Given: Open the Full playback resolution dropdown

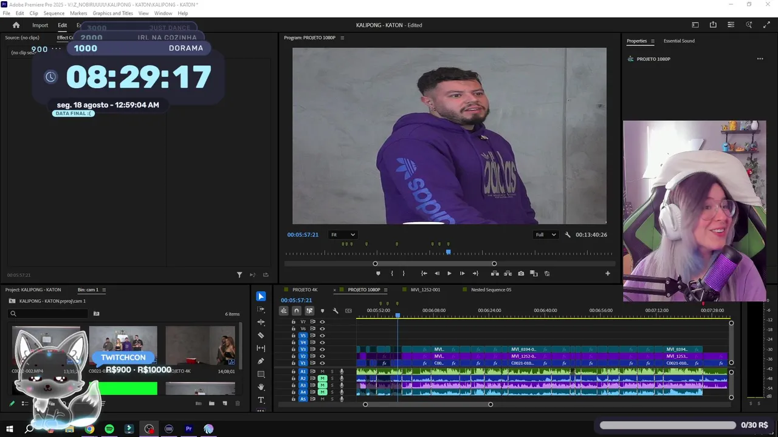Looking at the screenshot, I should pyautogui.click(x=545, y=235).
